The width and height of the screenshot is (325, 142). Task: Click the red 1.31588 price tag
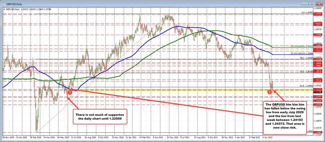click(318, 59)
